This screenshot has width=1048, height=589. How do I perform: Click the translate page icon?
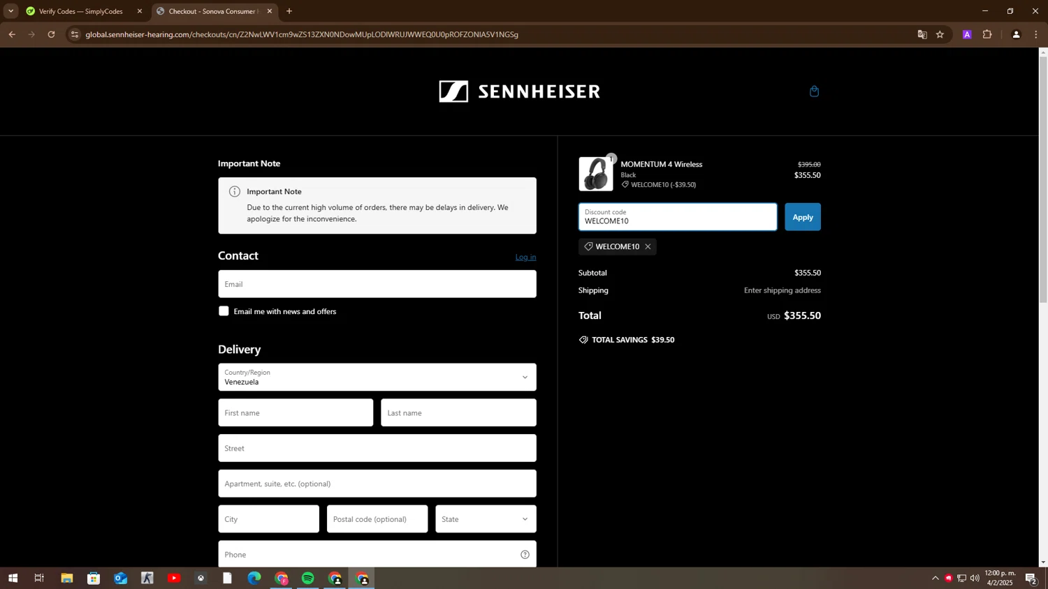pos(922,34)
